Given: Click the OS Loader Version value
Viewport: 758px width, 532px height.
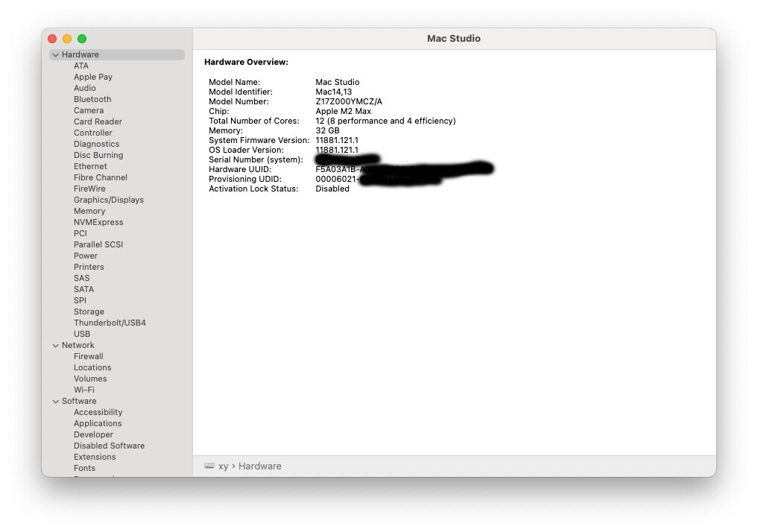Looking at the screenshot, I should click(337, 150).
